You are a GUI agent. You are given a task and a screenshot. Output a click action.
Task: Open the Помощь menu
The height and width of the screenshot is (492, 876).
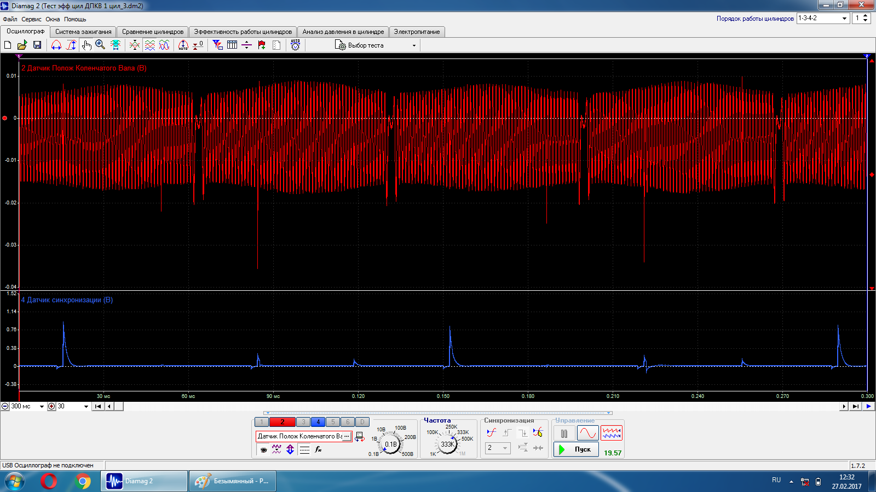pyautogui.click(x=75, y=19)
